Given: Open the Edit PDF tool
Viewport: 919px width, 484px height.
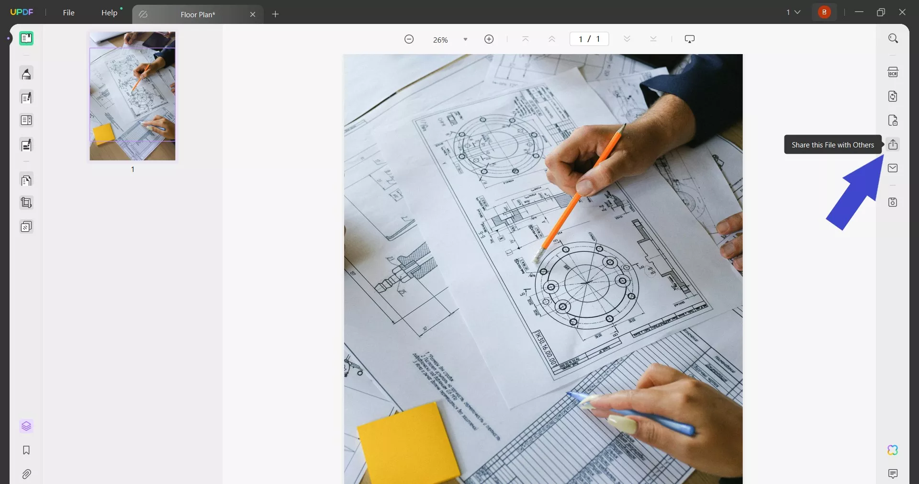Looking at the screenshot, I should pyautogui.click(x=26, y=98).
